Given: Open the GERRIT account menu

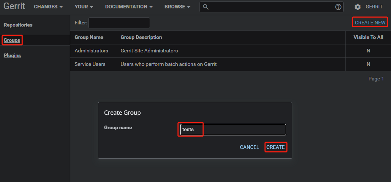Looking at the screenshot, I should click(x=374, y=7).
